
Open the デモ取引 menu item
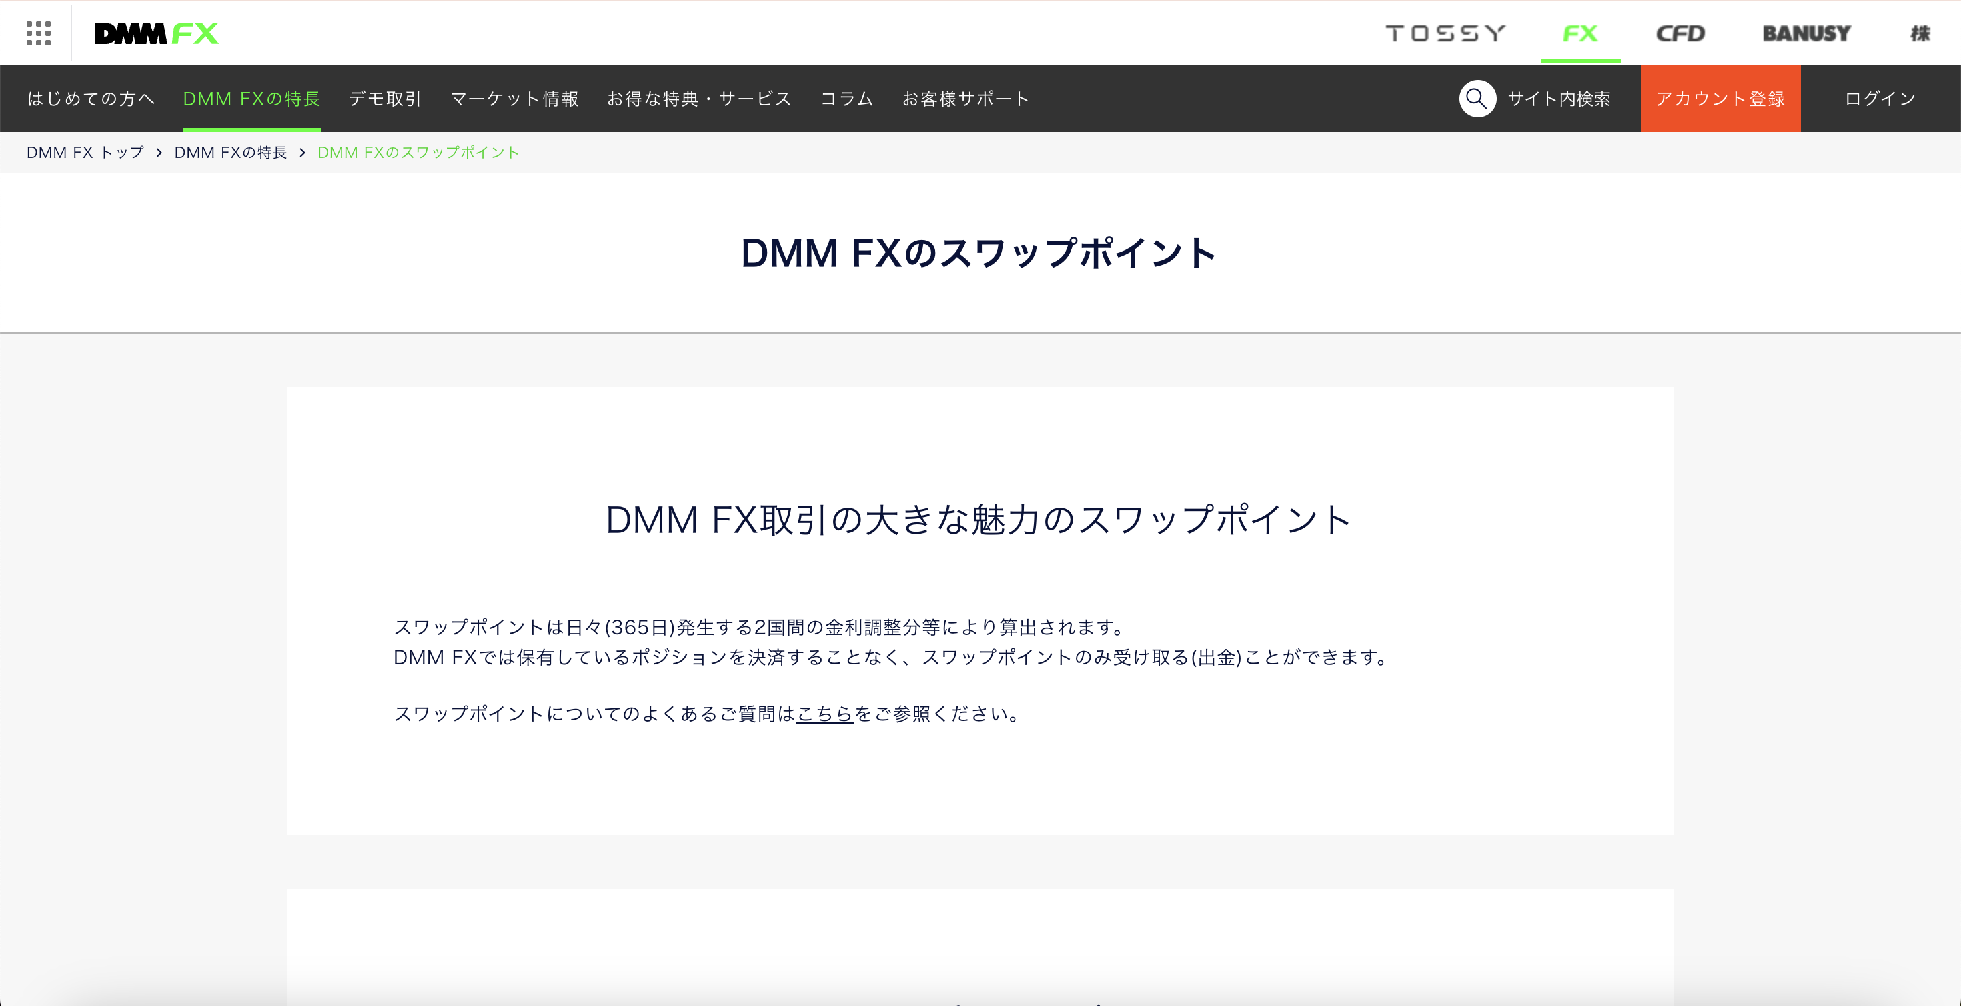[x=386, y=99]
